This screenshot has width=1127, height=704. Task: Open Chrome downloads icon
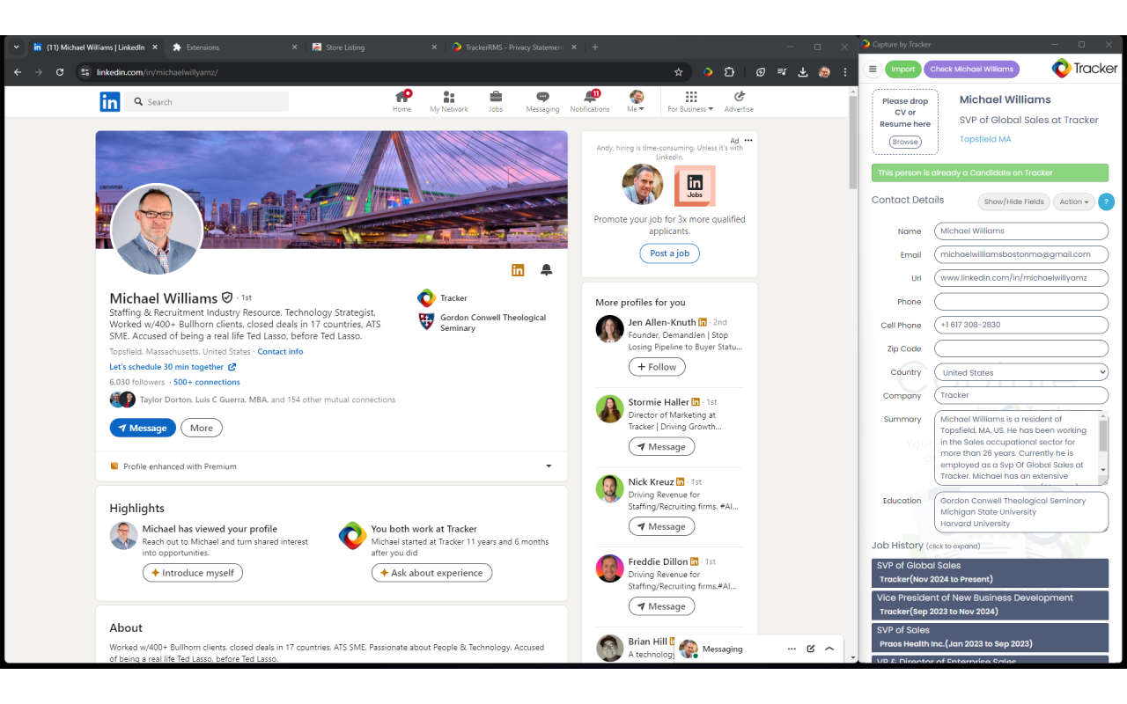point(803,72)
